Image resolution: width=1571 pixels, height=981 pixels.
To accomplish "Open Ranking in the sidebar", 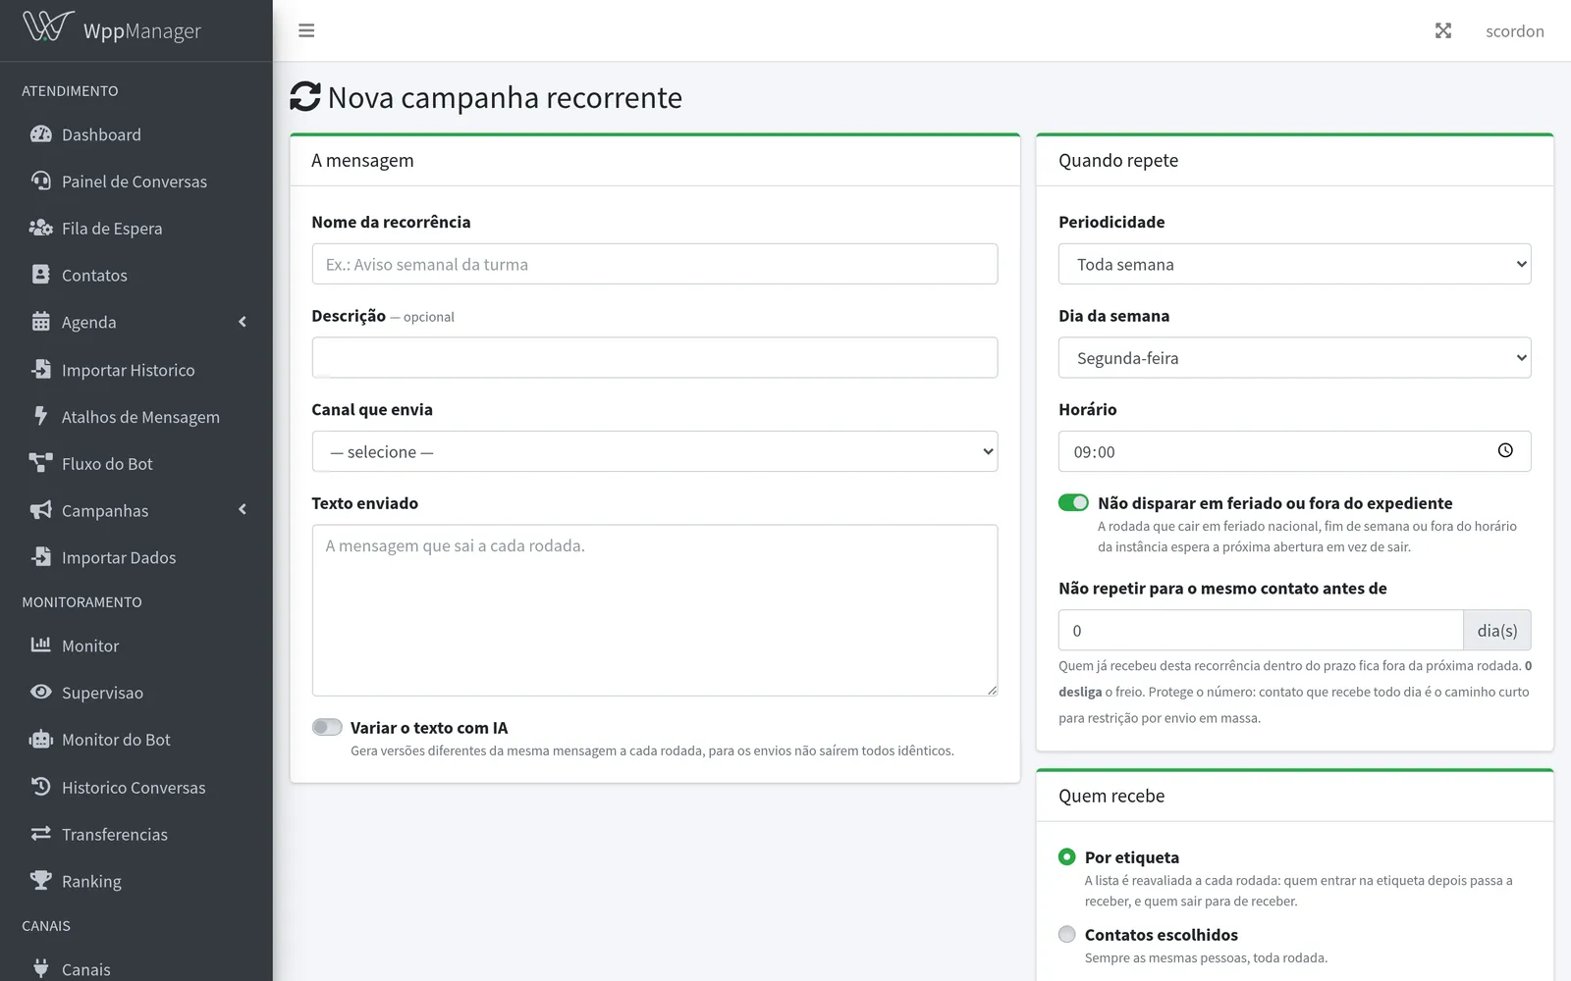I will pyautogui.click(x=136, y=881).
